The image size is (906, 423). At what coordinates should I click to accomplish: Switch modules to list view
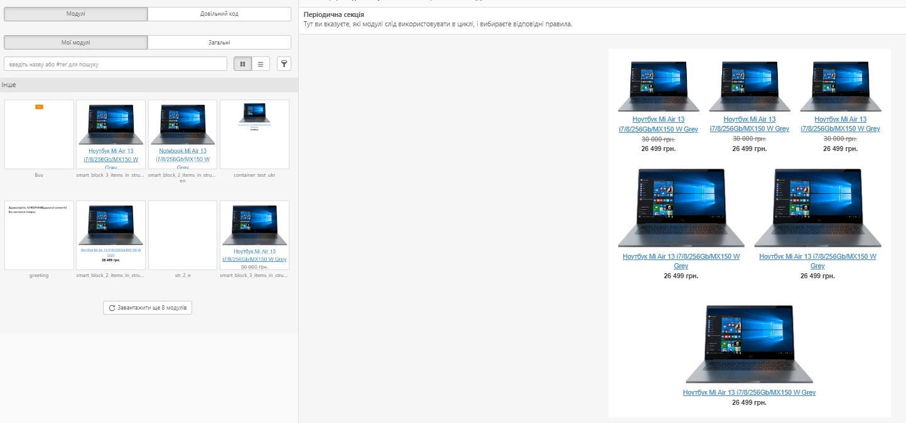261,64
